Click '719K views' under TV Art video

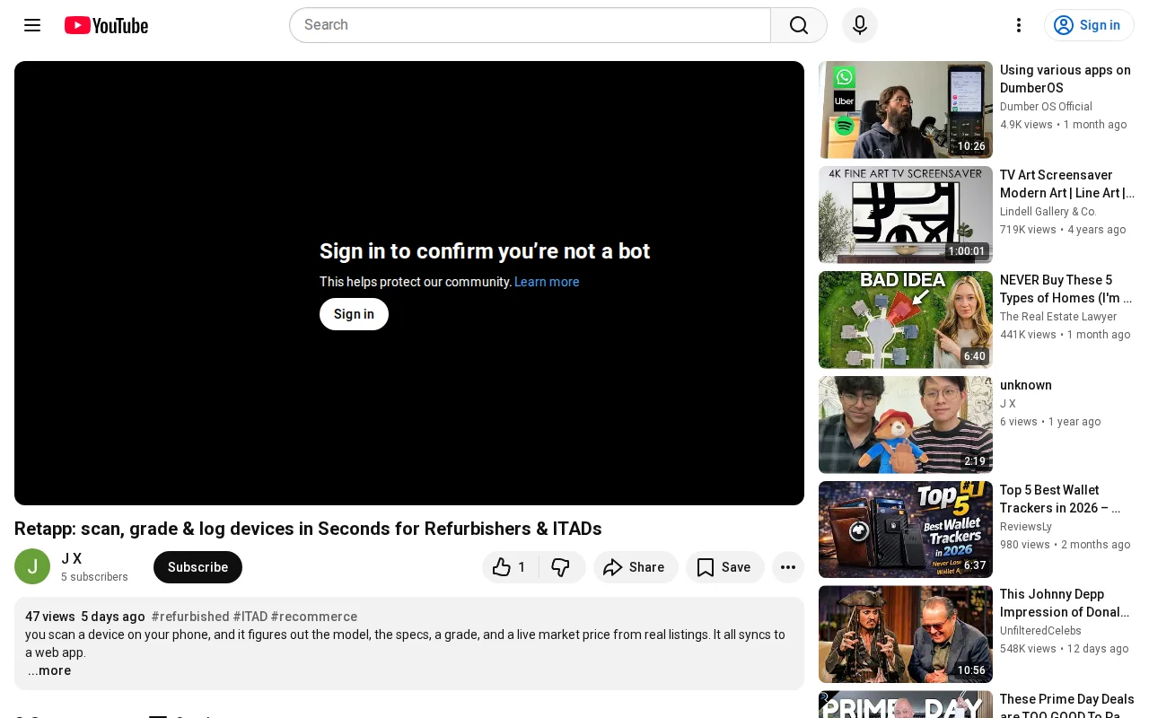coord(1028,230)
